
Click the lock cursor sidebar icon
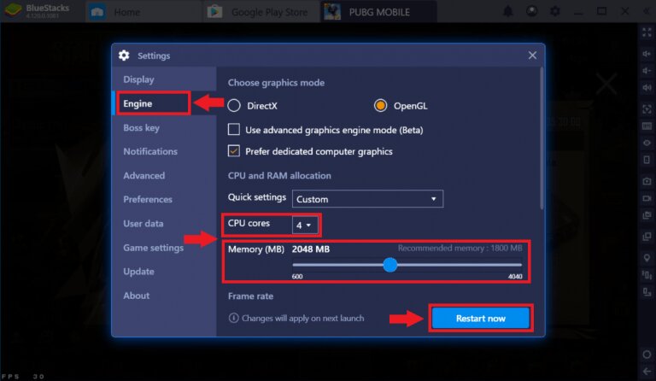point(647,109)
